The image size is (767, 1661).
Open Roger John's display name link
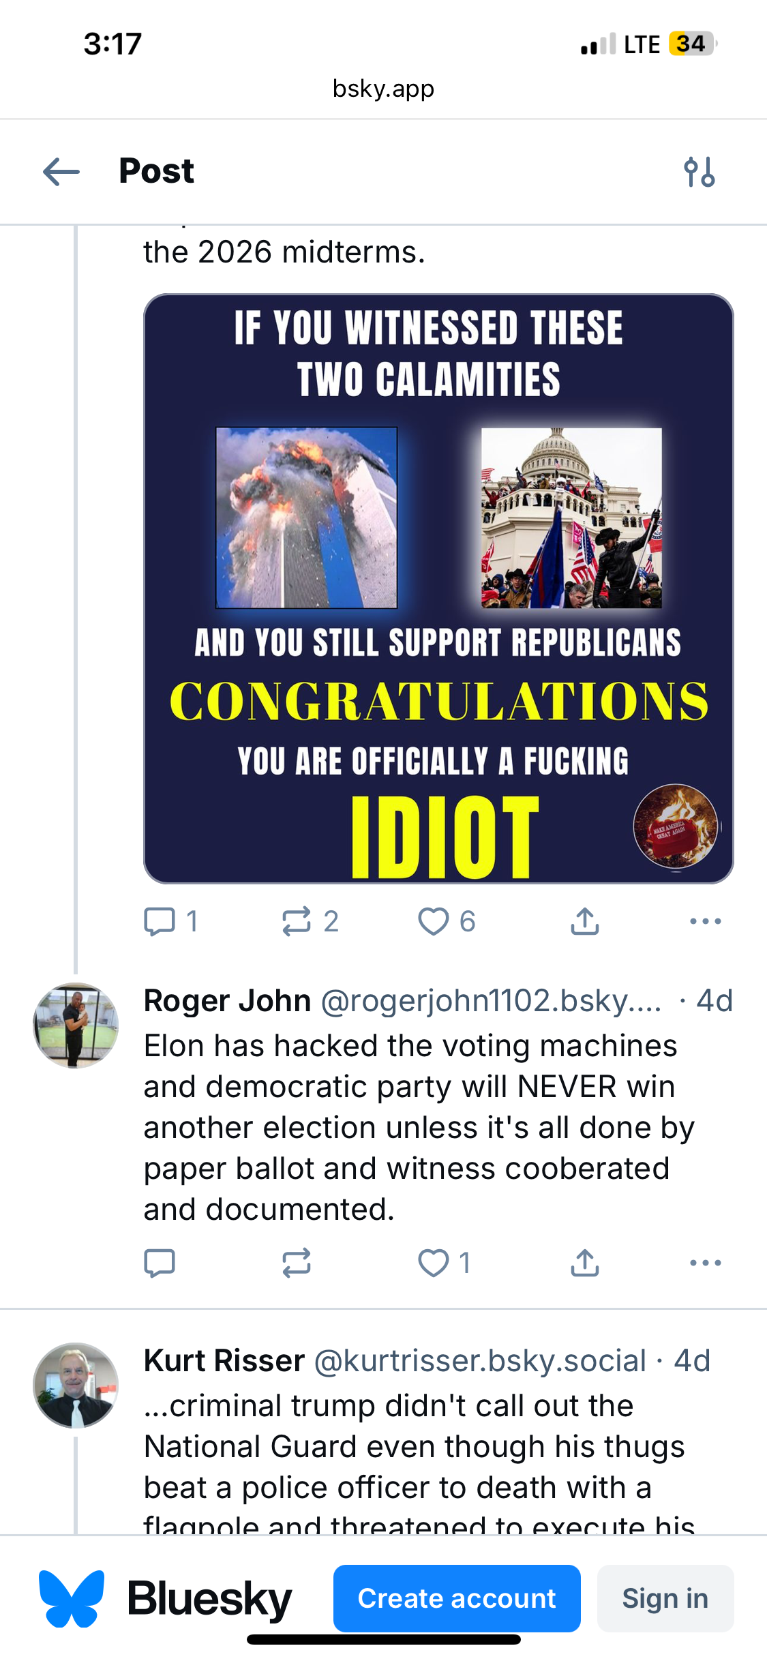click(227, 1001)
